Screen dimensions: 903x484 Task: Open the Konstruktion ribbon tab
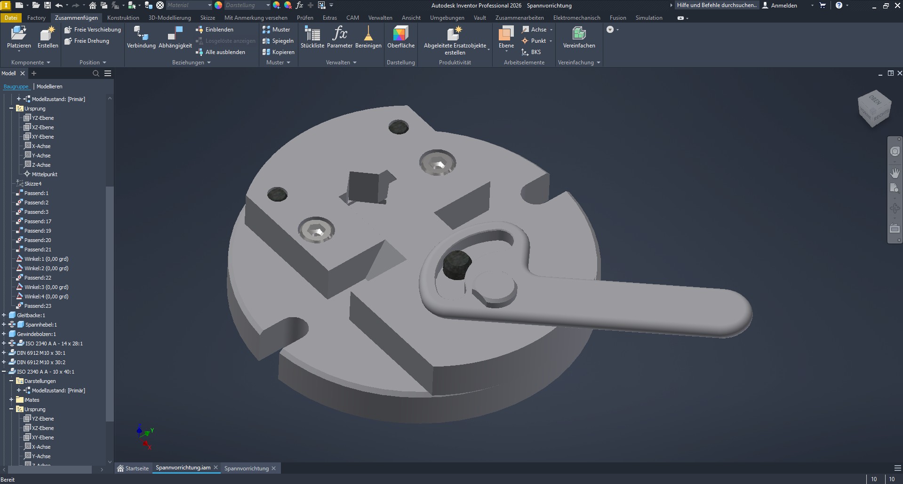[123, 18]
